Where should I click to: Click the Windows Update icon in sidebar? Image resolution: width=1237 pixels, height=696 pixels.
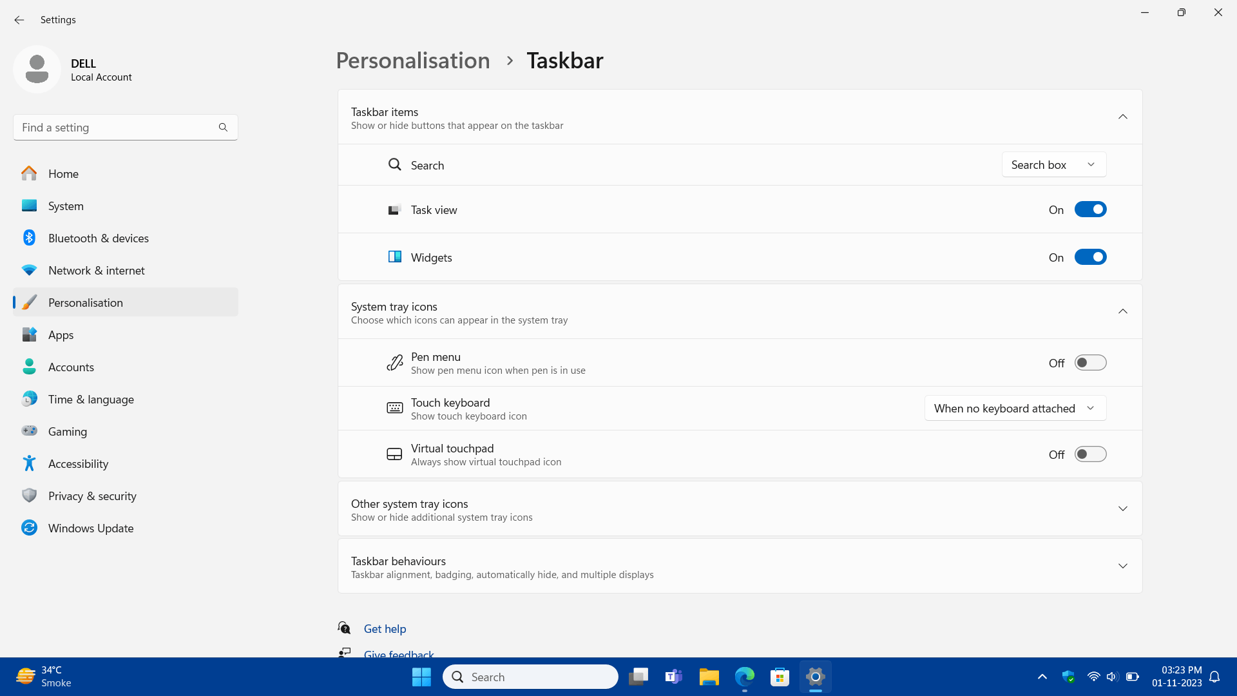[x=30, y=528]
